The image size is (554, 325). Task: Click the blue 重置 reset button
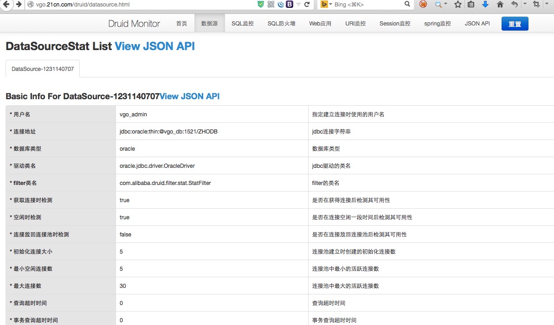[515, 24]
